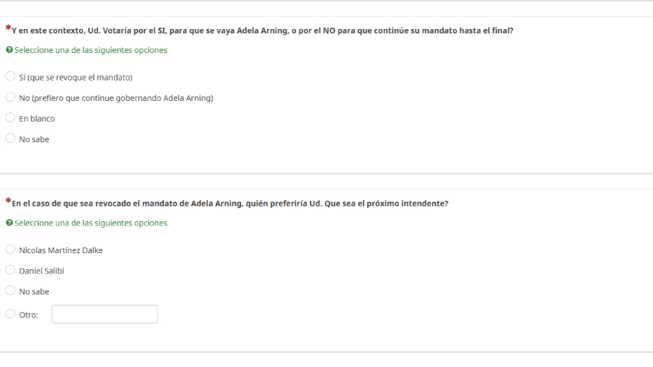Viewport: 653px width, 367px height.
Task: Click the question title starting 'En el caso de que'
Action: [x=230, y=203]
